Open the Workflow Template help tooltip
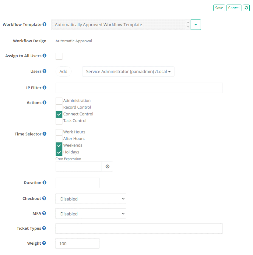The width and height of the screenshot is (253, 255). point(45,24)
